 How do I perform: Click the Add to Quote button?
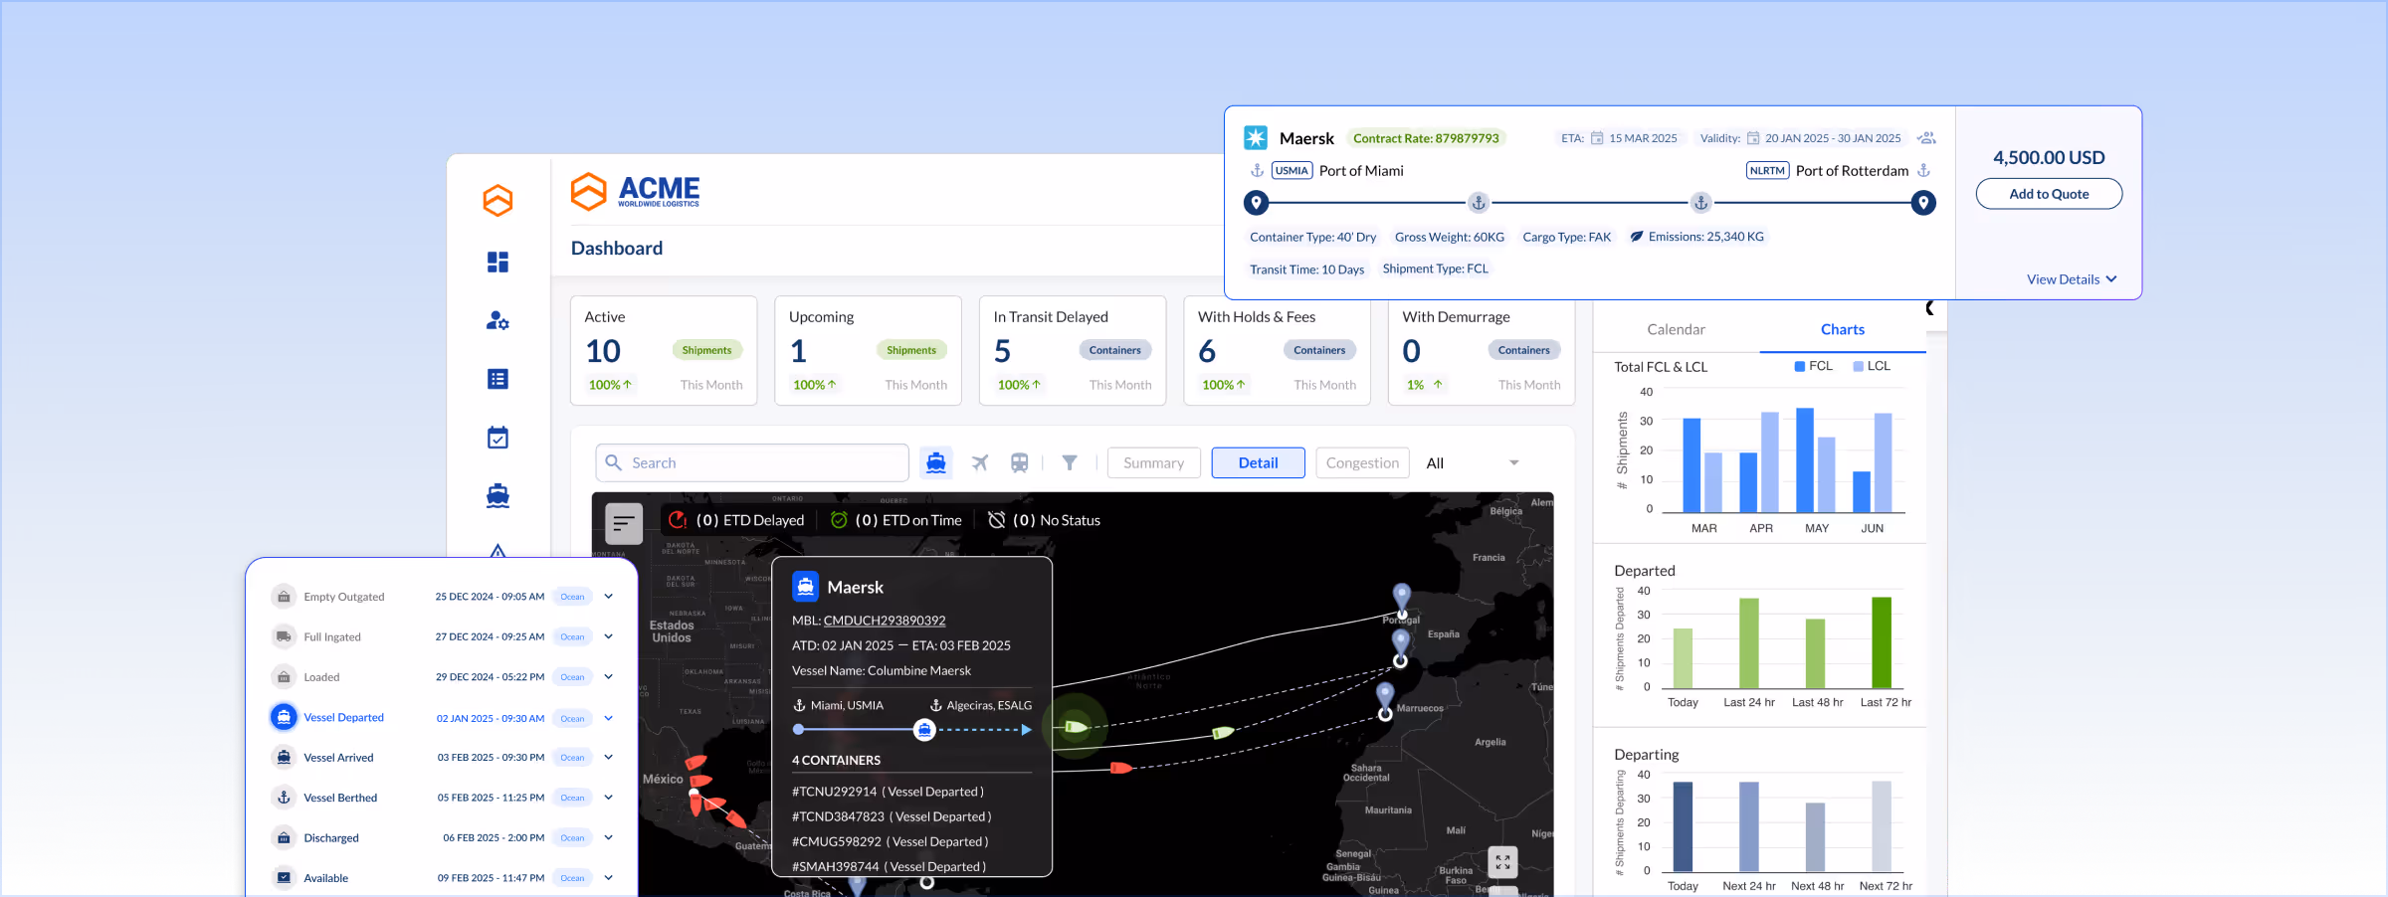(x=2049, y=194)
